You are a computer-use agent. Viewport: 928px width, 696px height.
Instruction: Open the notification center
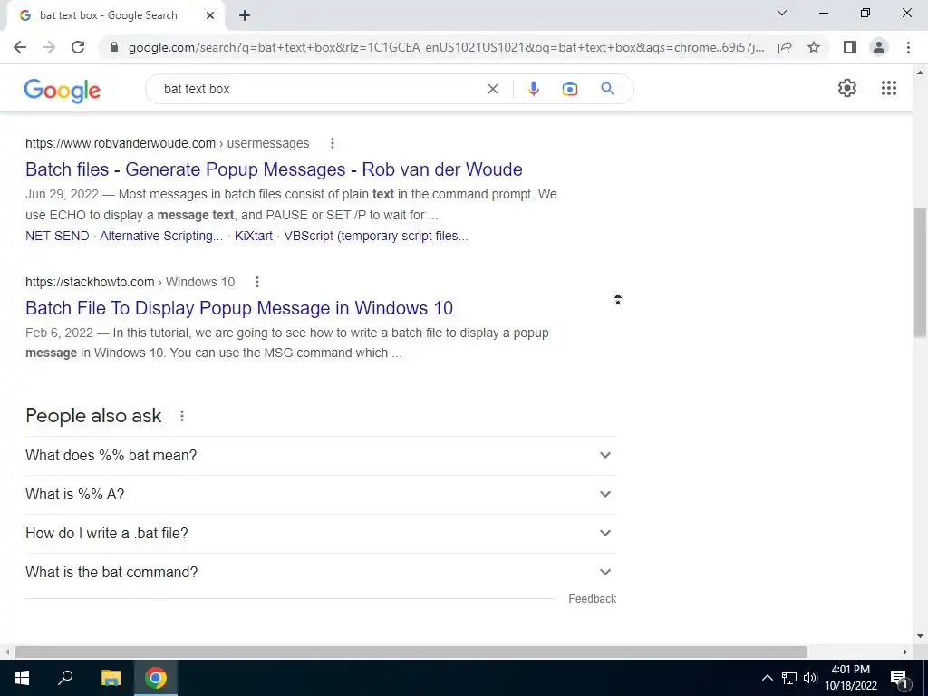pos(899,679)
